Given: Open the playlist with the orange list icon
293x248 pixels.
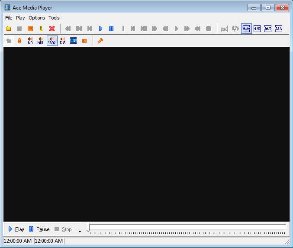Looking at the screenshot, I should [30, 29].
